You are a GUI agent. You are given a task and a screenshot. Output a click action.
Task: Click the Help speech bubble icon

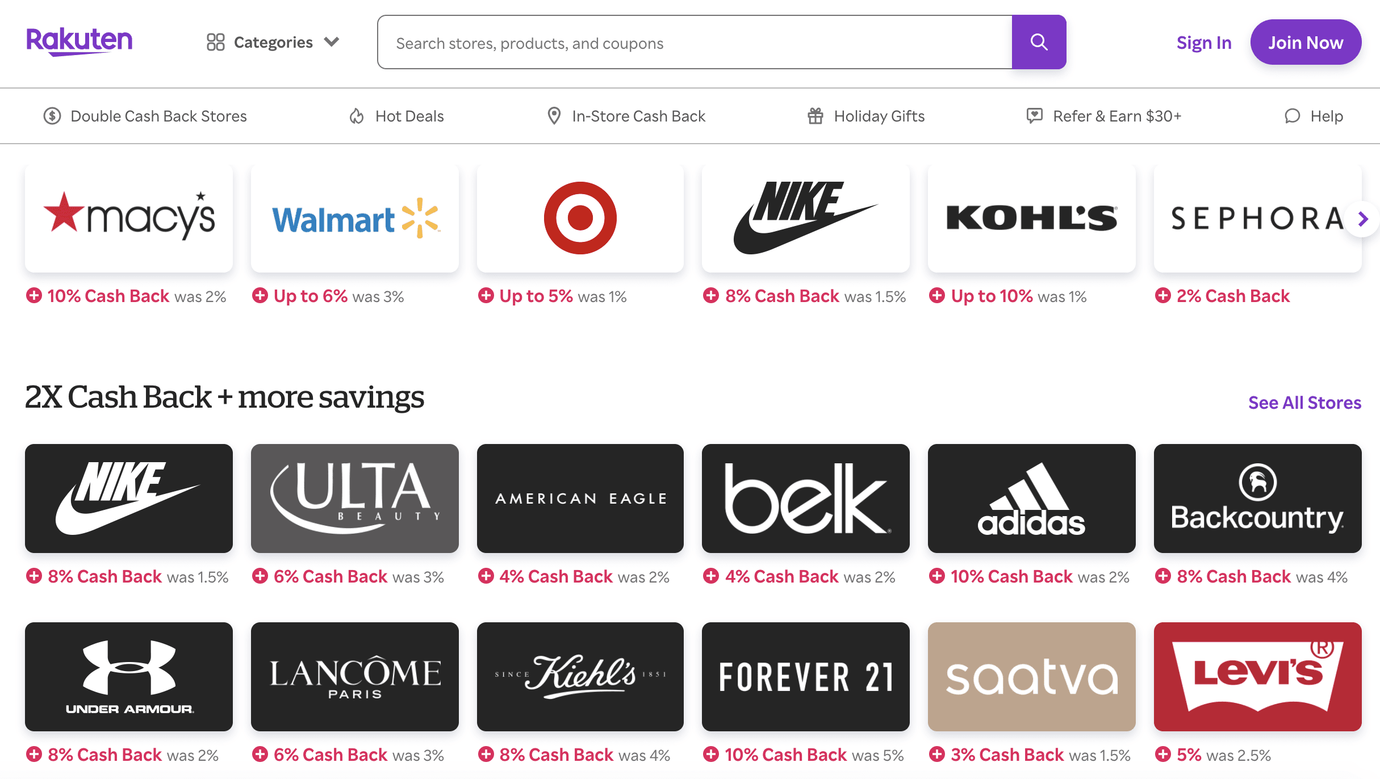pos(1292,116)
